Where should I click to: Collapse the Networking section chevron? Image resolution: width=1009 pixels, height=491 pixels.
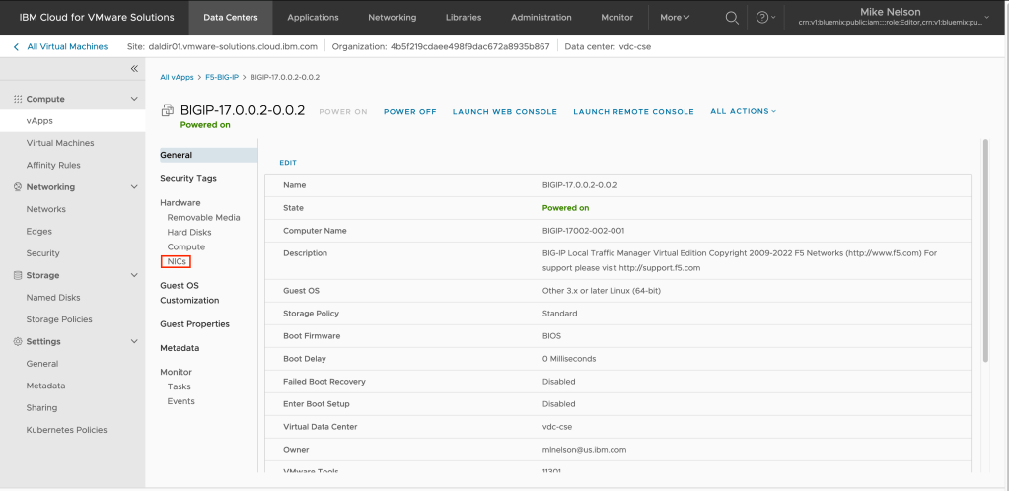point(134,187)
